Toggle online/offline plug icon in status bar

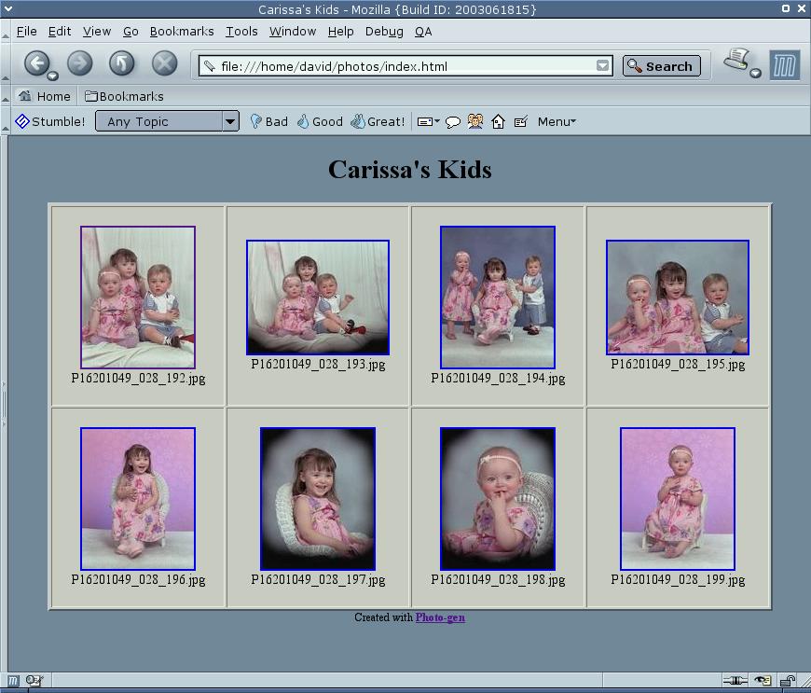click(x=735, y=681)
